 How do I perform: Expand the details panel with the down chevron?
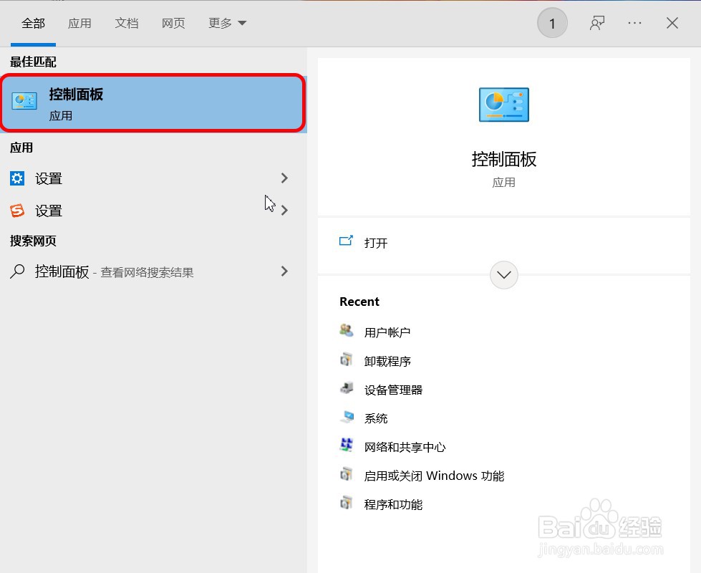click(x=503, y=275)
